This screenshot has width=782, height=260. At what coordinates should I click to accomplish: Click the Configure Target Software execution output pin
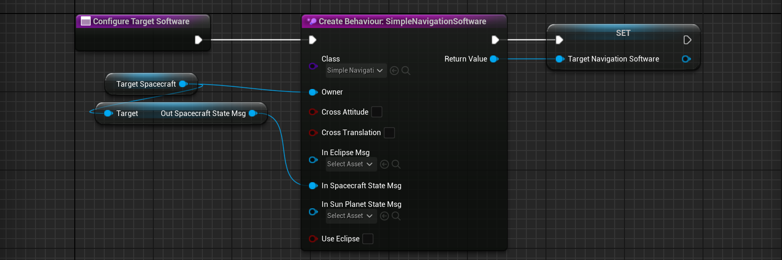(198, 40)
